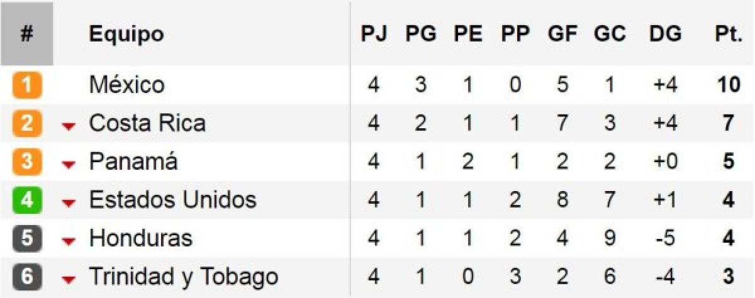Click the gray position 5 badge
This screenshot has width=755, height=298.
pyautogui.click(x=27, y=239)
